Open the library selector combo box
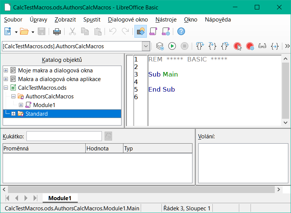Screen dimensions: 291x213 coord(76,46)
